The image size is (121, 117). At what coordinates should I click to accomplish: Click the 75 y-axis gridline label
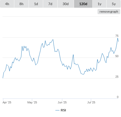(117, 36)
